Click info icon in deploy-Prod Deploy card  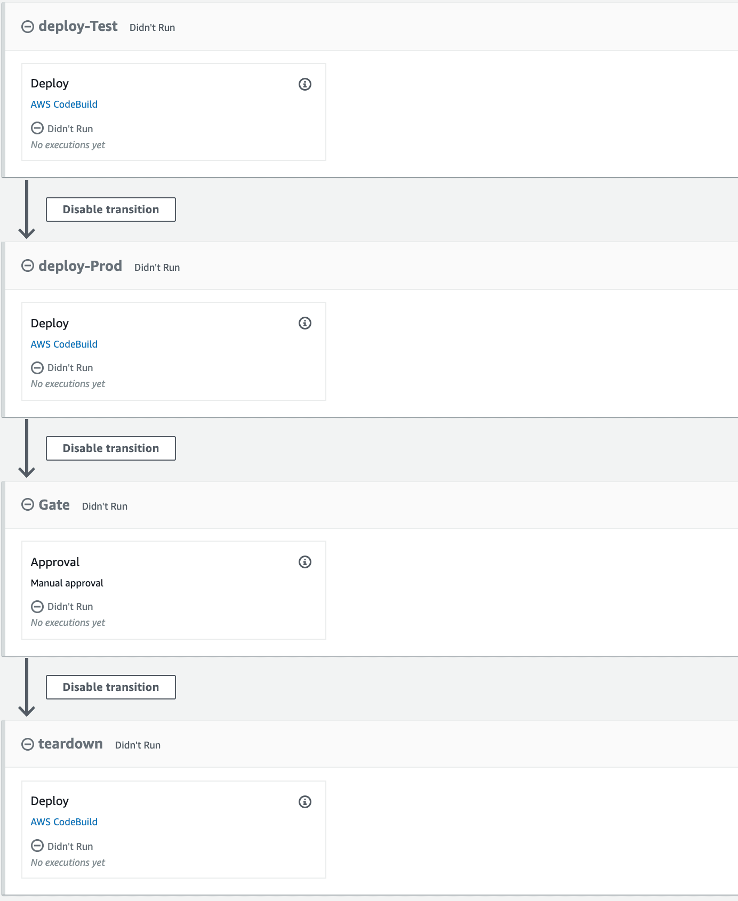[304, 323]
